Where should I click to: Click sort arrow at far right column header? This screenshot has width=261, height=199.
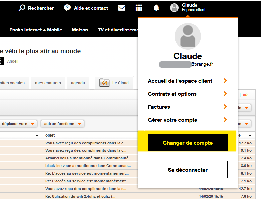pyautogui.click(x=250, y=135)
